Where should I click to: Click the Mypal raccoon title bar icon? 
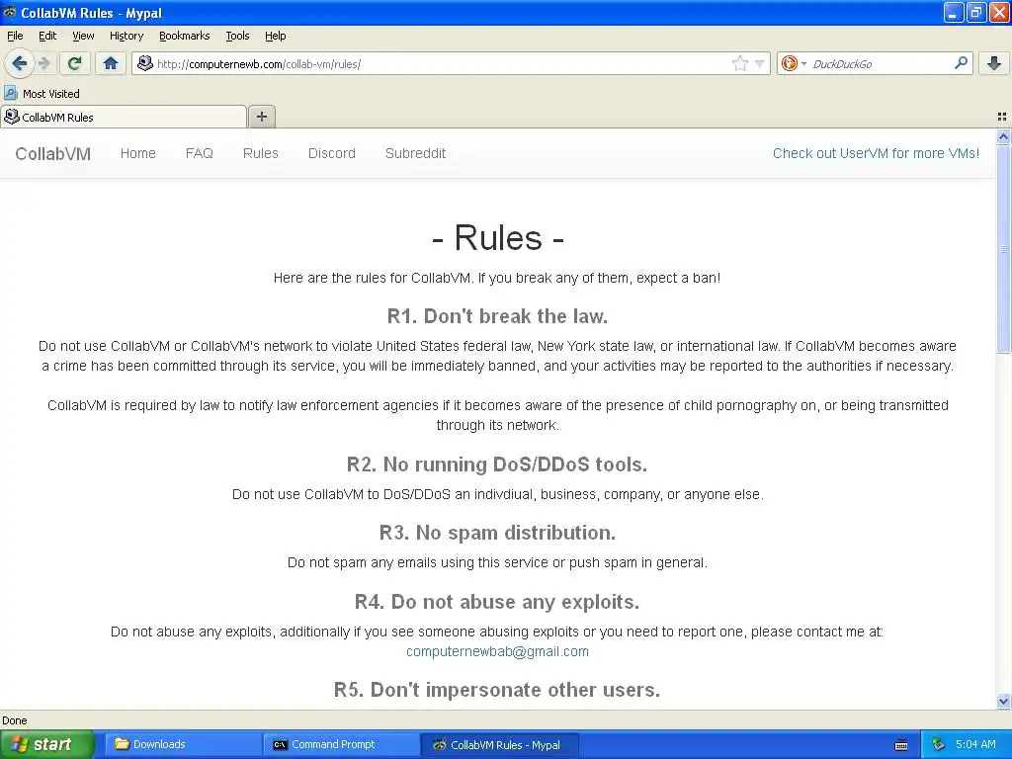[x=10, y=12]
